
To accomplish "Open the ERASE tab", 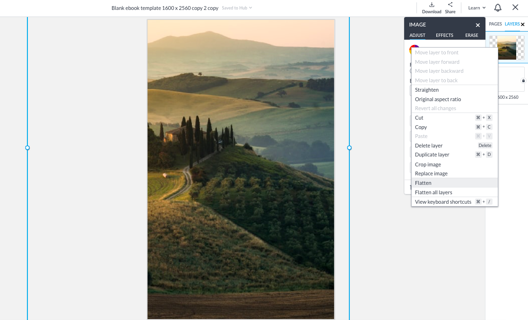I will point(471,35).
